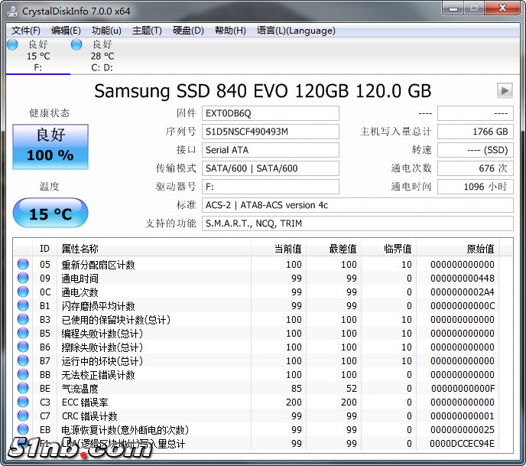Click status orb for attribute C7 row
This screenshot has width=526, height=466.
[x=23, y=416]
